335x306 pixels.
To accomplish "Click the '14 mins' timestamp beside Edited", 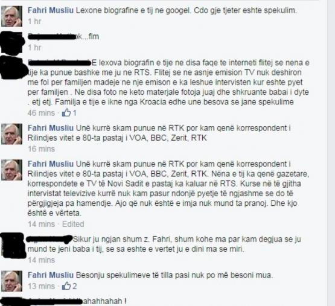I will point(42,224).
